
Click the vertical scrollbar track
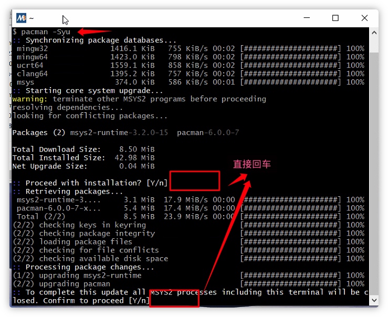(374, 168)
